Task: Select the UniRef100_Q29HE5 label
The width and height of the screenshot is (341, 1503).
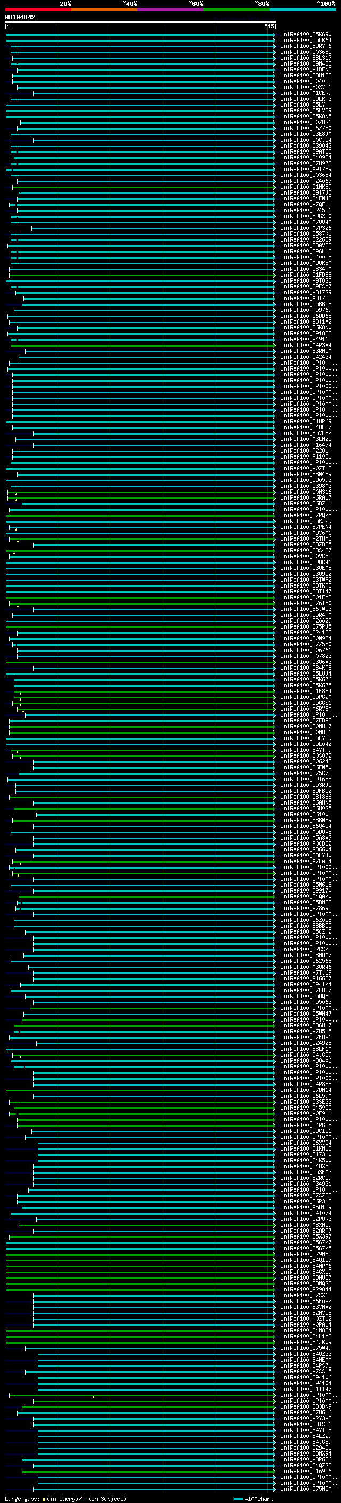Action: (306, 1254)
